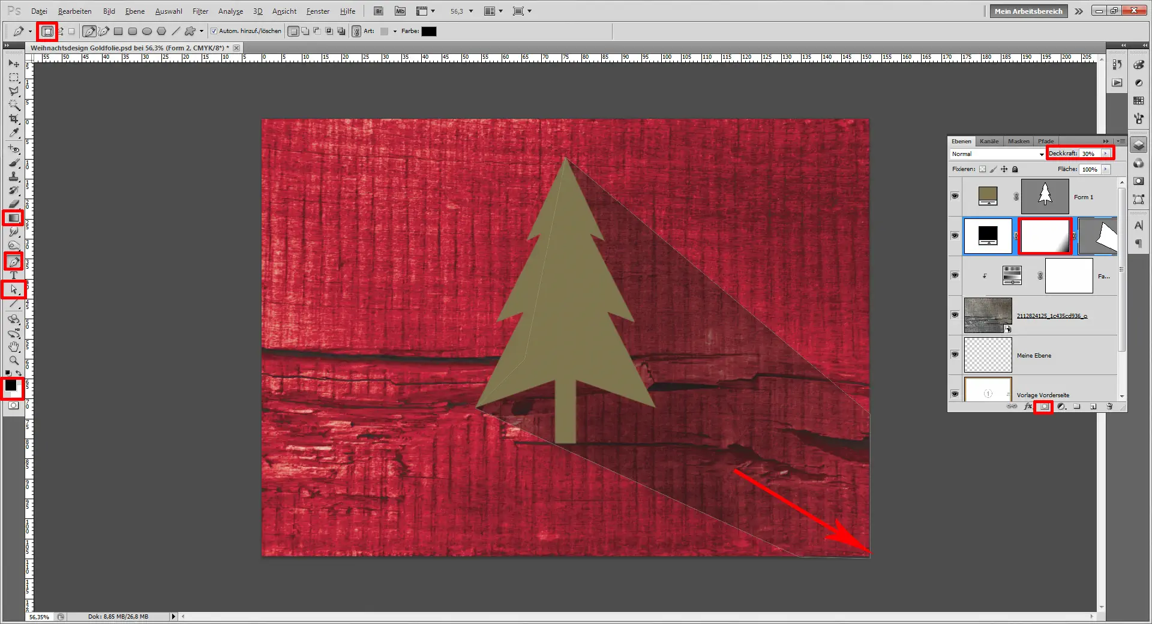Click the Mein Arbeitsbereich button

1028,11
